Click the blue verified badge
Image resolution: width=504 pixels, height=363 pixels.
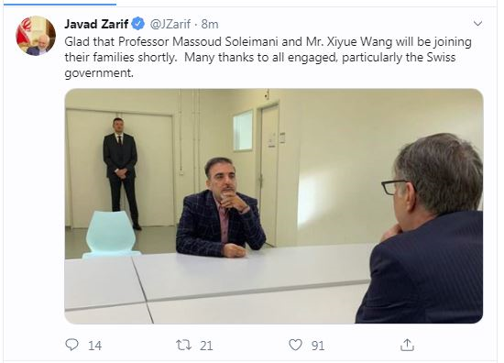[138, 24]
